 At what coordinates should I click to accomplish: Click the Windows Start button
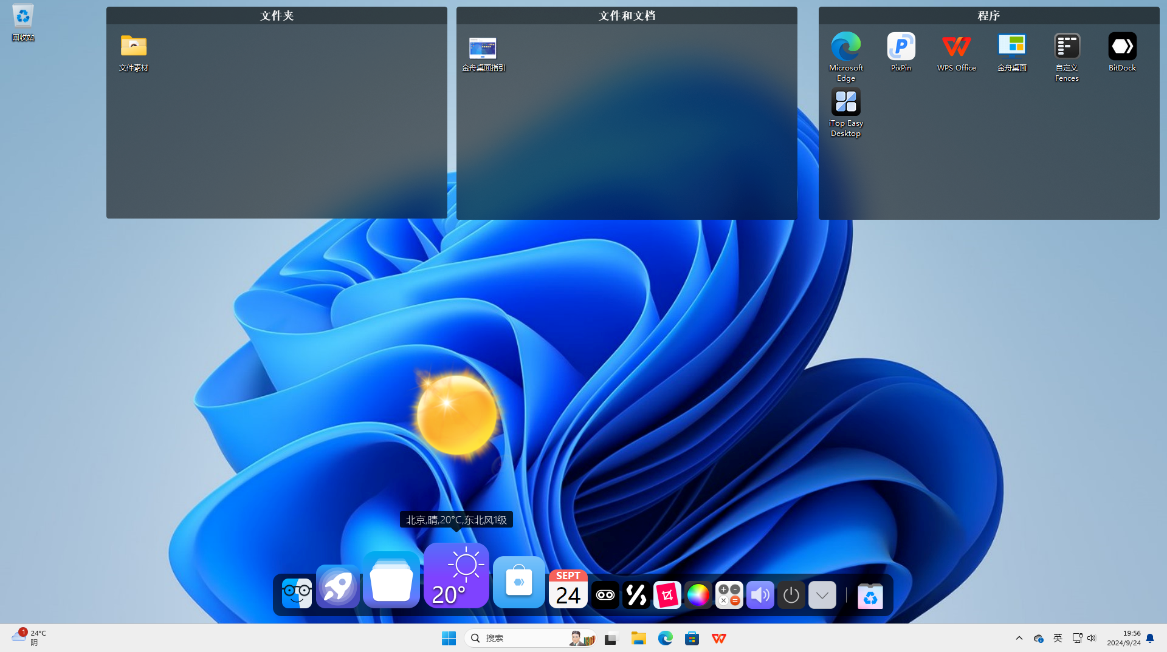[x=449, y=638]
